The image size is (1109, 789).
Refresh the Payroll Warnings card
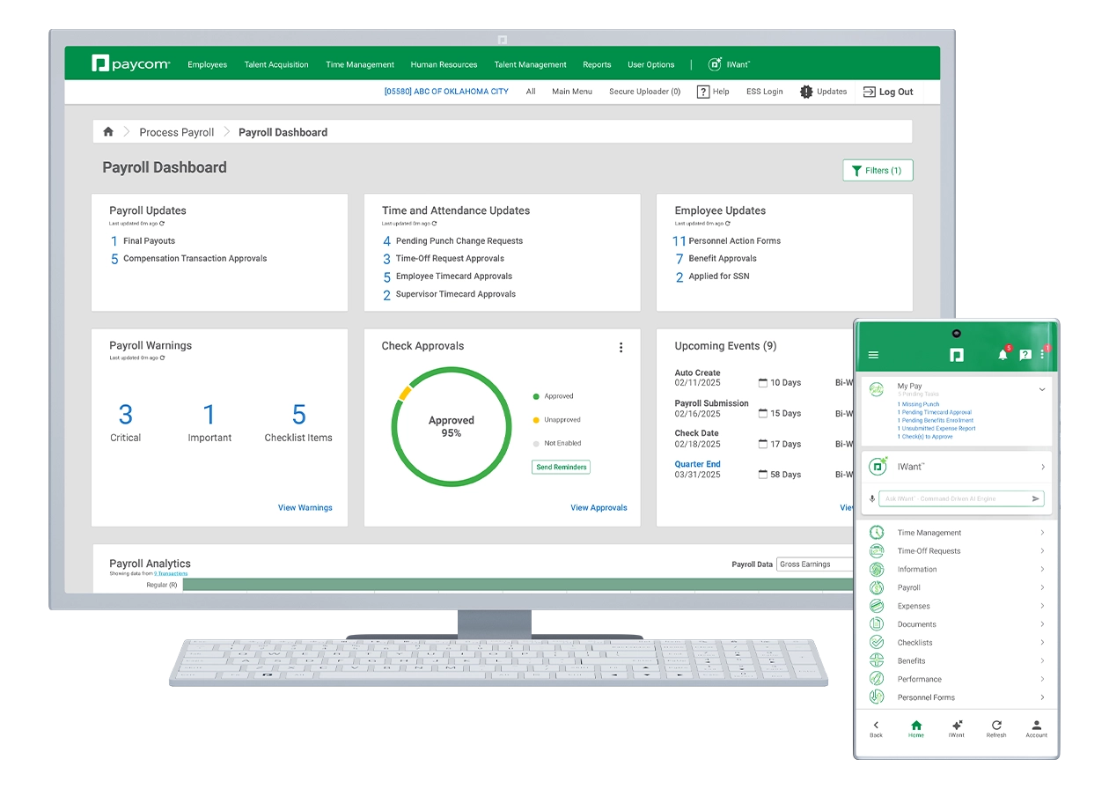[162, 358]
